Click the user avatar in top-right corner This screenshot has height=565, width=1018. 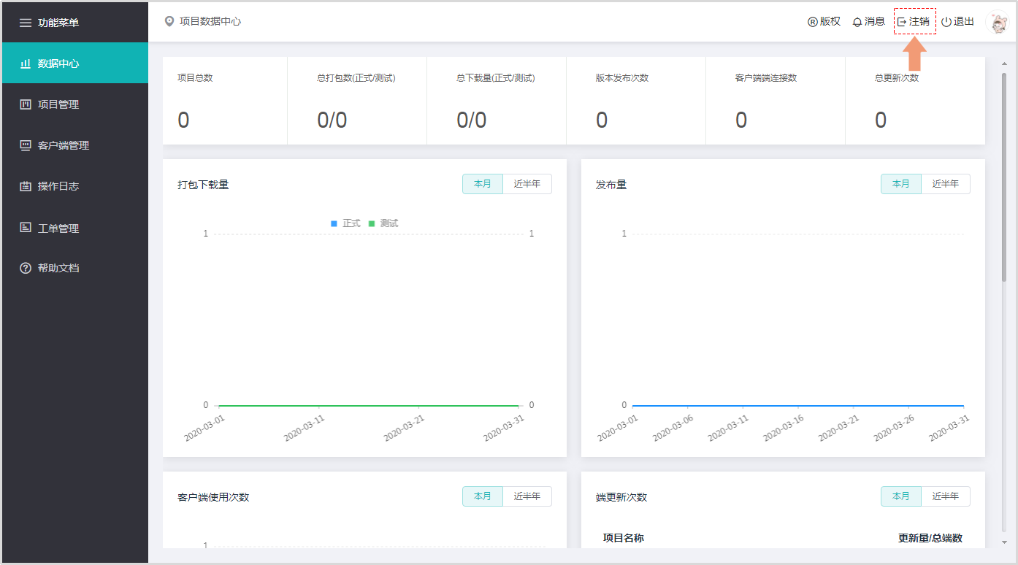(x=997, y=22)
